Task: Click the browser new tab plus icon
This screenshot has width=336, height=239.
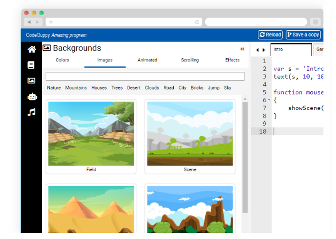Action: (51, 22)
